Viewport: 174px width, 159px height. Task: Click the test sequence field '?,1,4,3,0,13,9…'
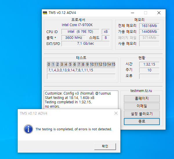click(x=81, y=70)
